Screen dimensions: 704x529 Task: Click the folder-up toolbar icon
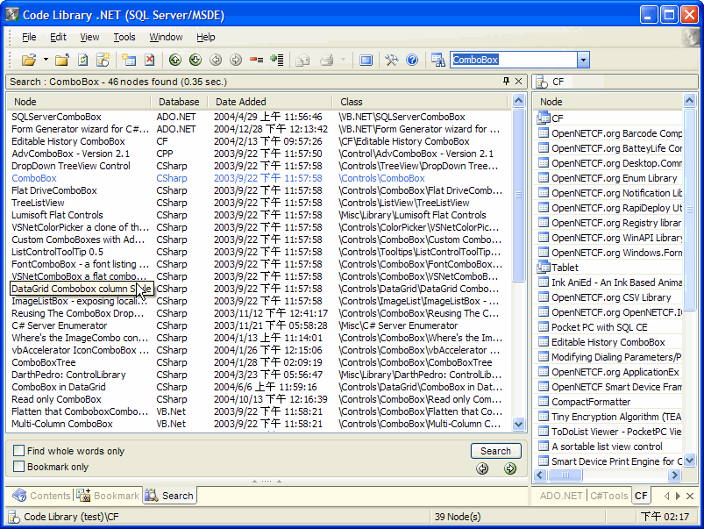click(x=62, y=60)
